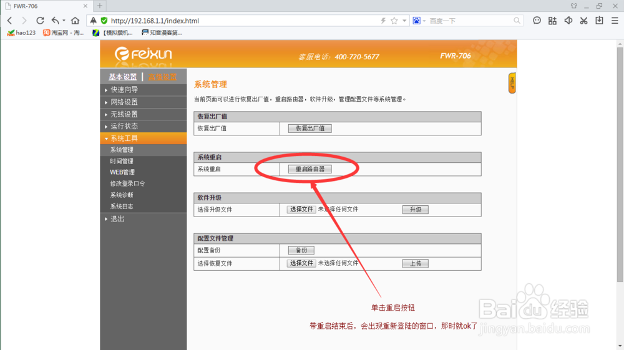This screenshot has height=350, width=624.
Task: Expand the 网络设置 menu
Action: 144,102
